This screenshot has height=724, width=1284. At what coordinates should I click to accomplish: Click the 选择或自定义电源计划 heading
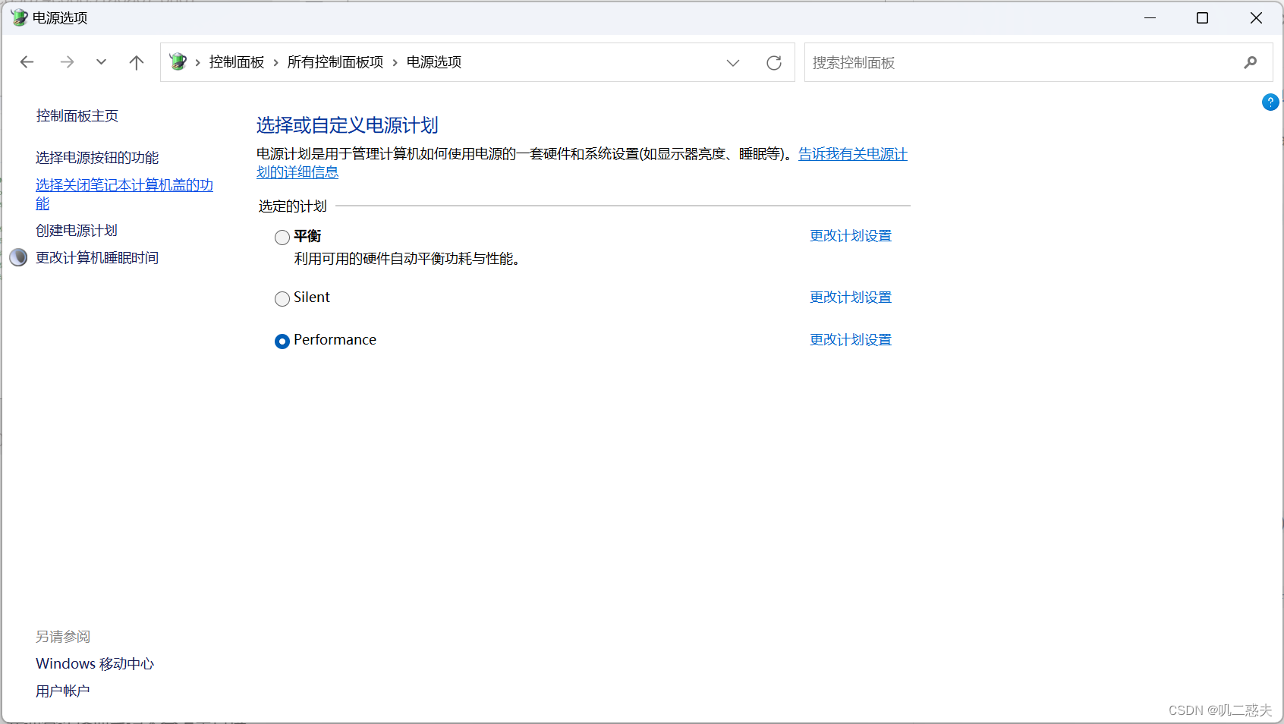pos(348,125)
